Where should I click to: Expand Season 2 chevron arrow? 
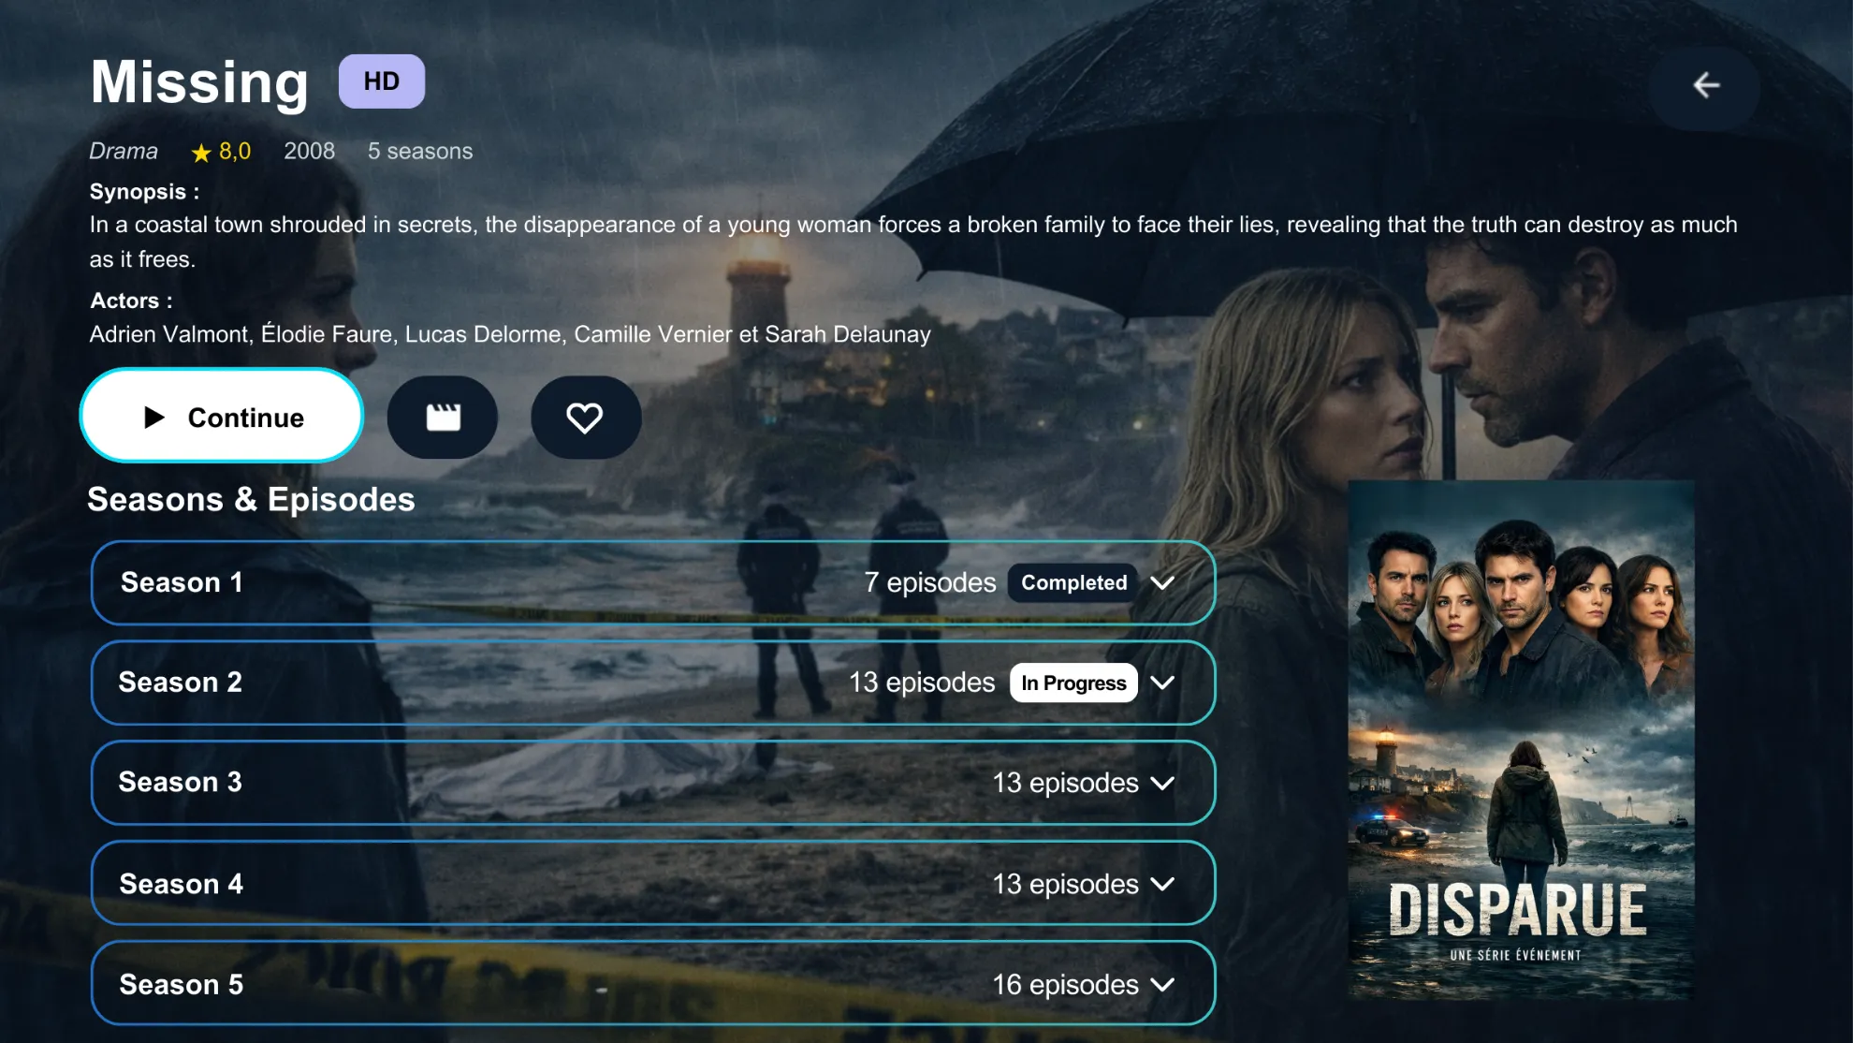click(x=1162, y=683)
